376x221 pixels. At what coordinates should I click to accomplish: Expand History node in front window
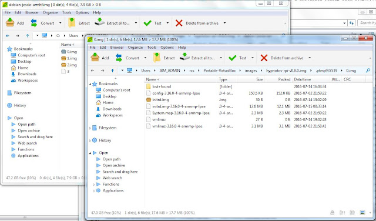click(x=90, y=140)
